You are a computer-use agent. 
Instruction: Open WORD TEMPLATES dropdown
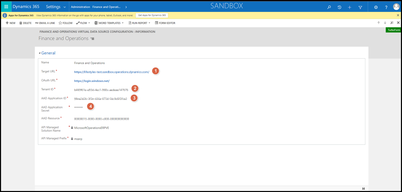[109, 23]
